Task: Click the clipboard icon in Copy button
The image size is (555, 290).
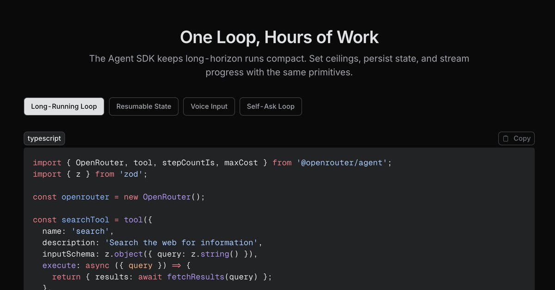Action: [x=506, y=138]
